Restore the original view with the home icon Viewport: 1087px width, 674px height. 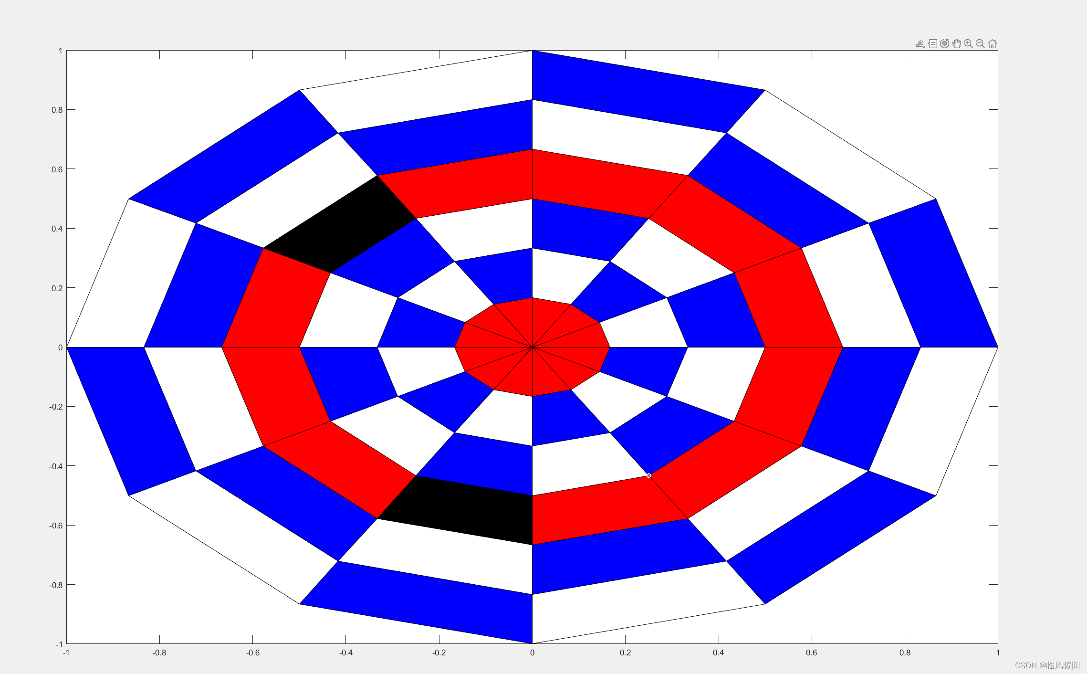click(992, 44)
